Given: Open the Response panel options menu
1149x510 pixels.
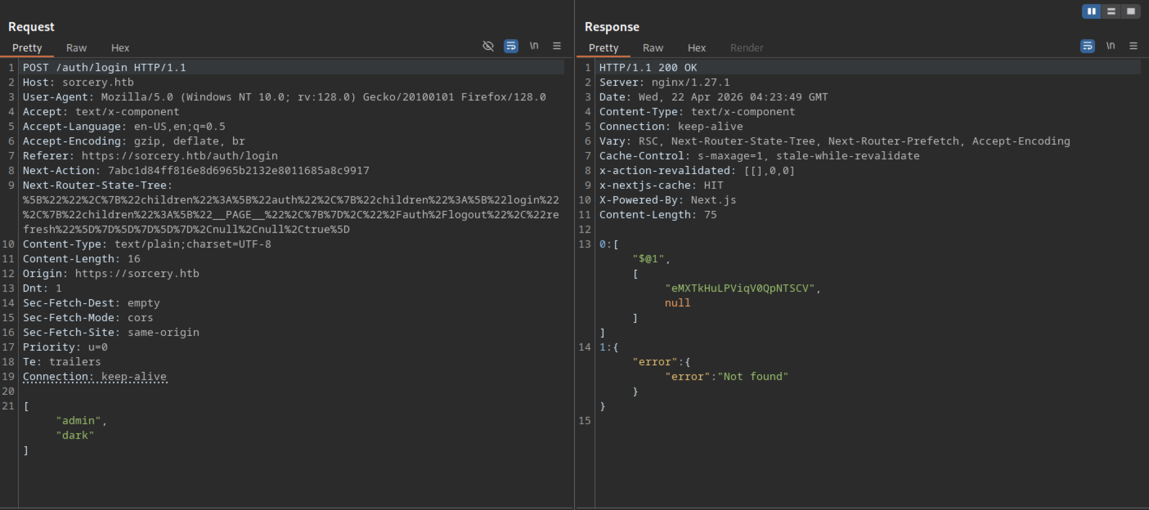Looking at the screenshot, I should (x=1133, y=46).
